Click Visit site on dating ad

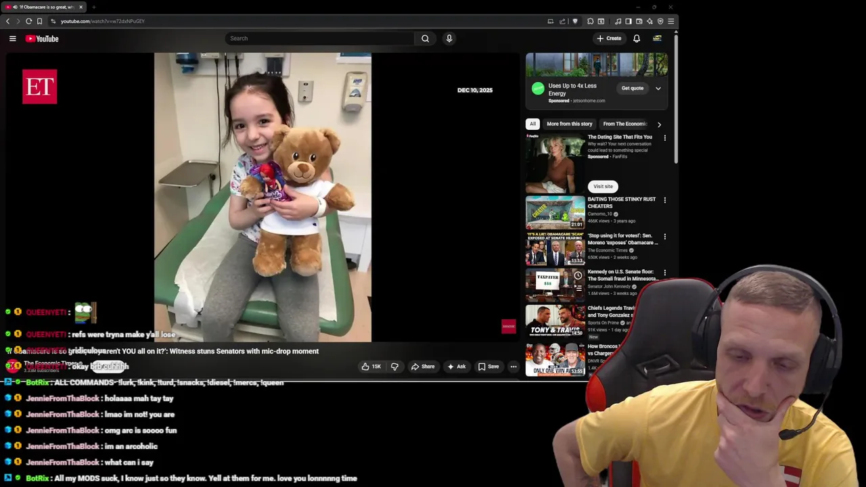(603, 186)
